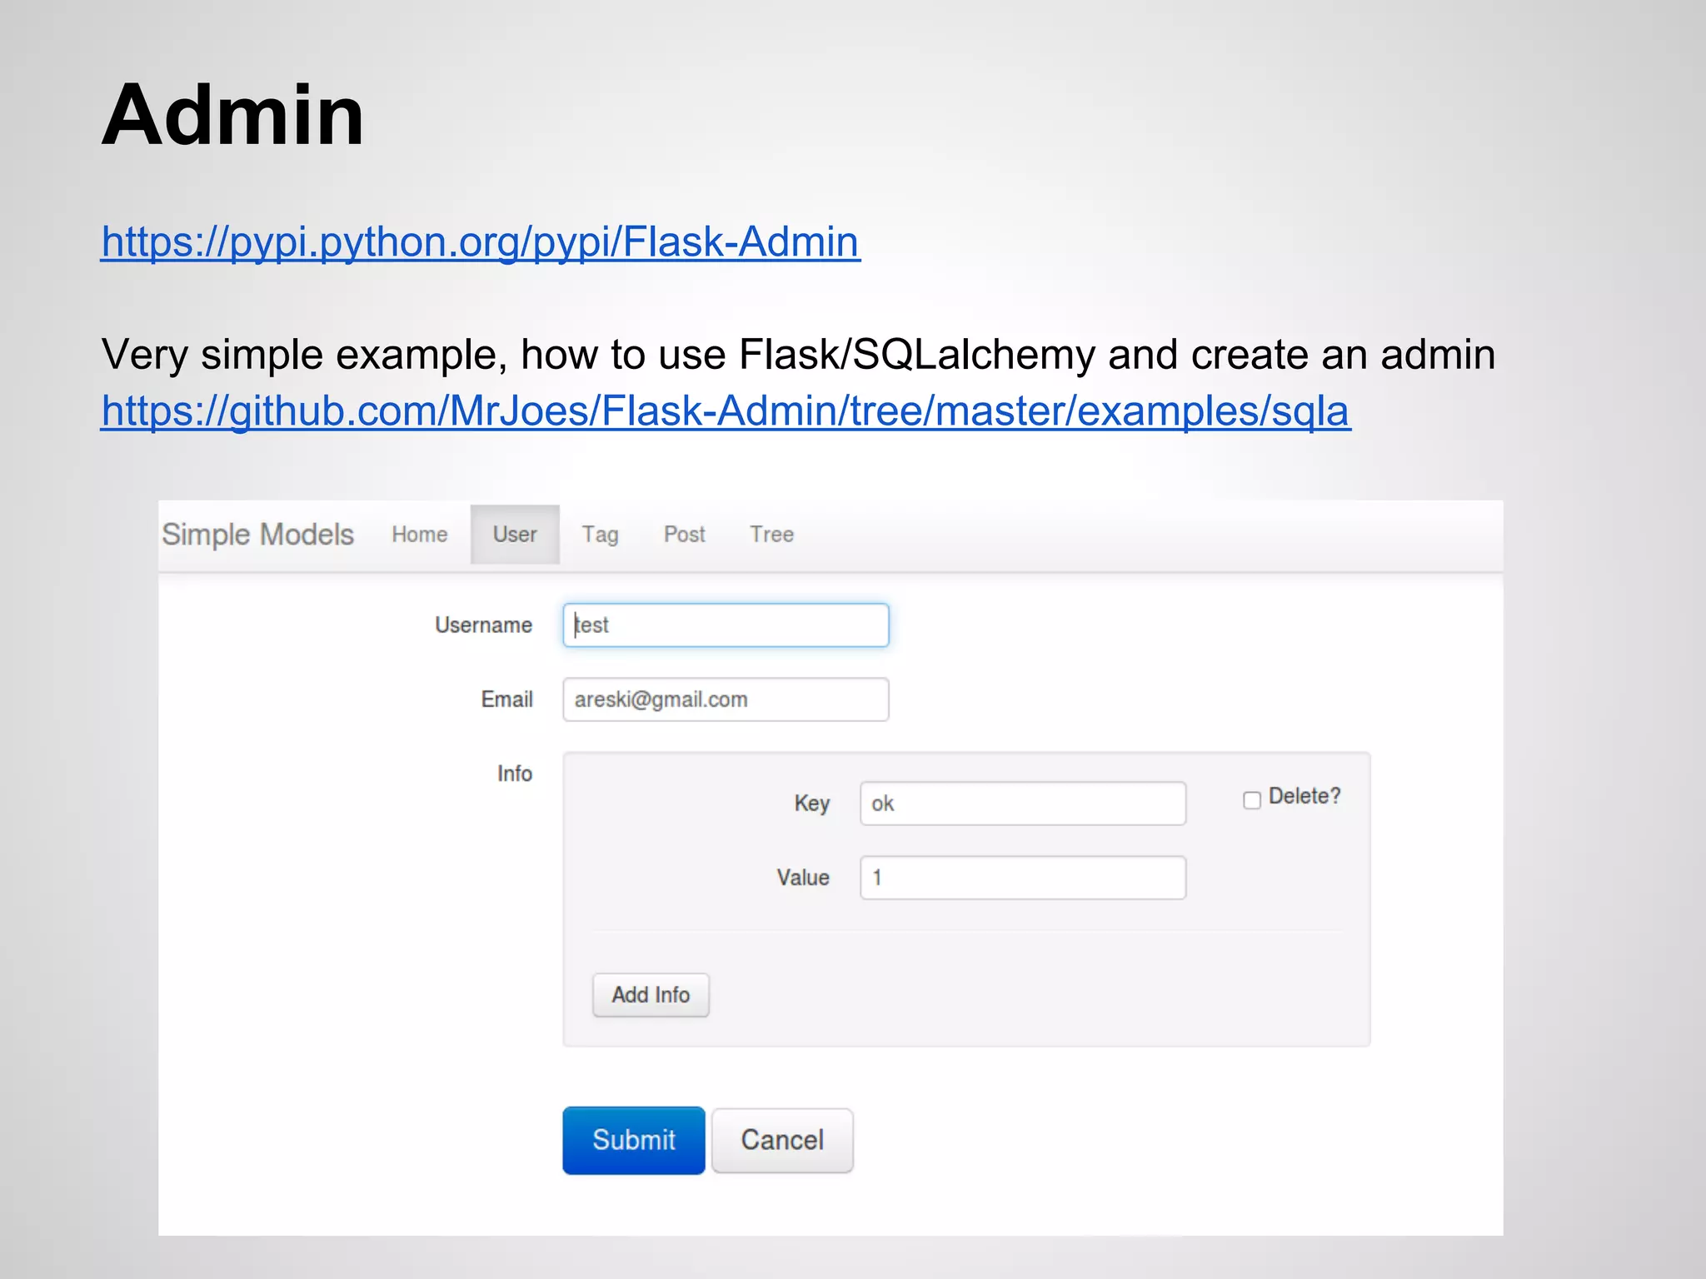Viewport: 1706px width, 1279px height.
Task: Click the Delete? label text
Action: (1304, 797)
